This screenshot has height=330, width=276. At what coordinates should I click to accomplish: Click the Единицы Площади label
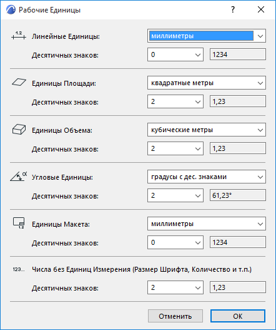tap(64, 83)
